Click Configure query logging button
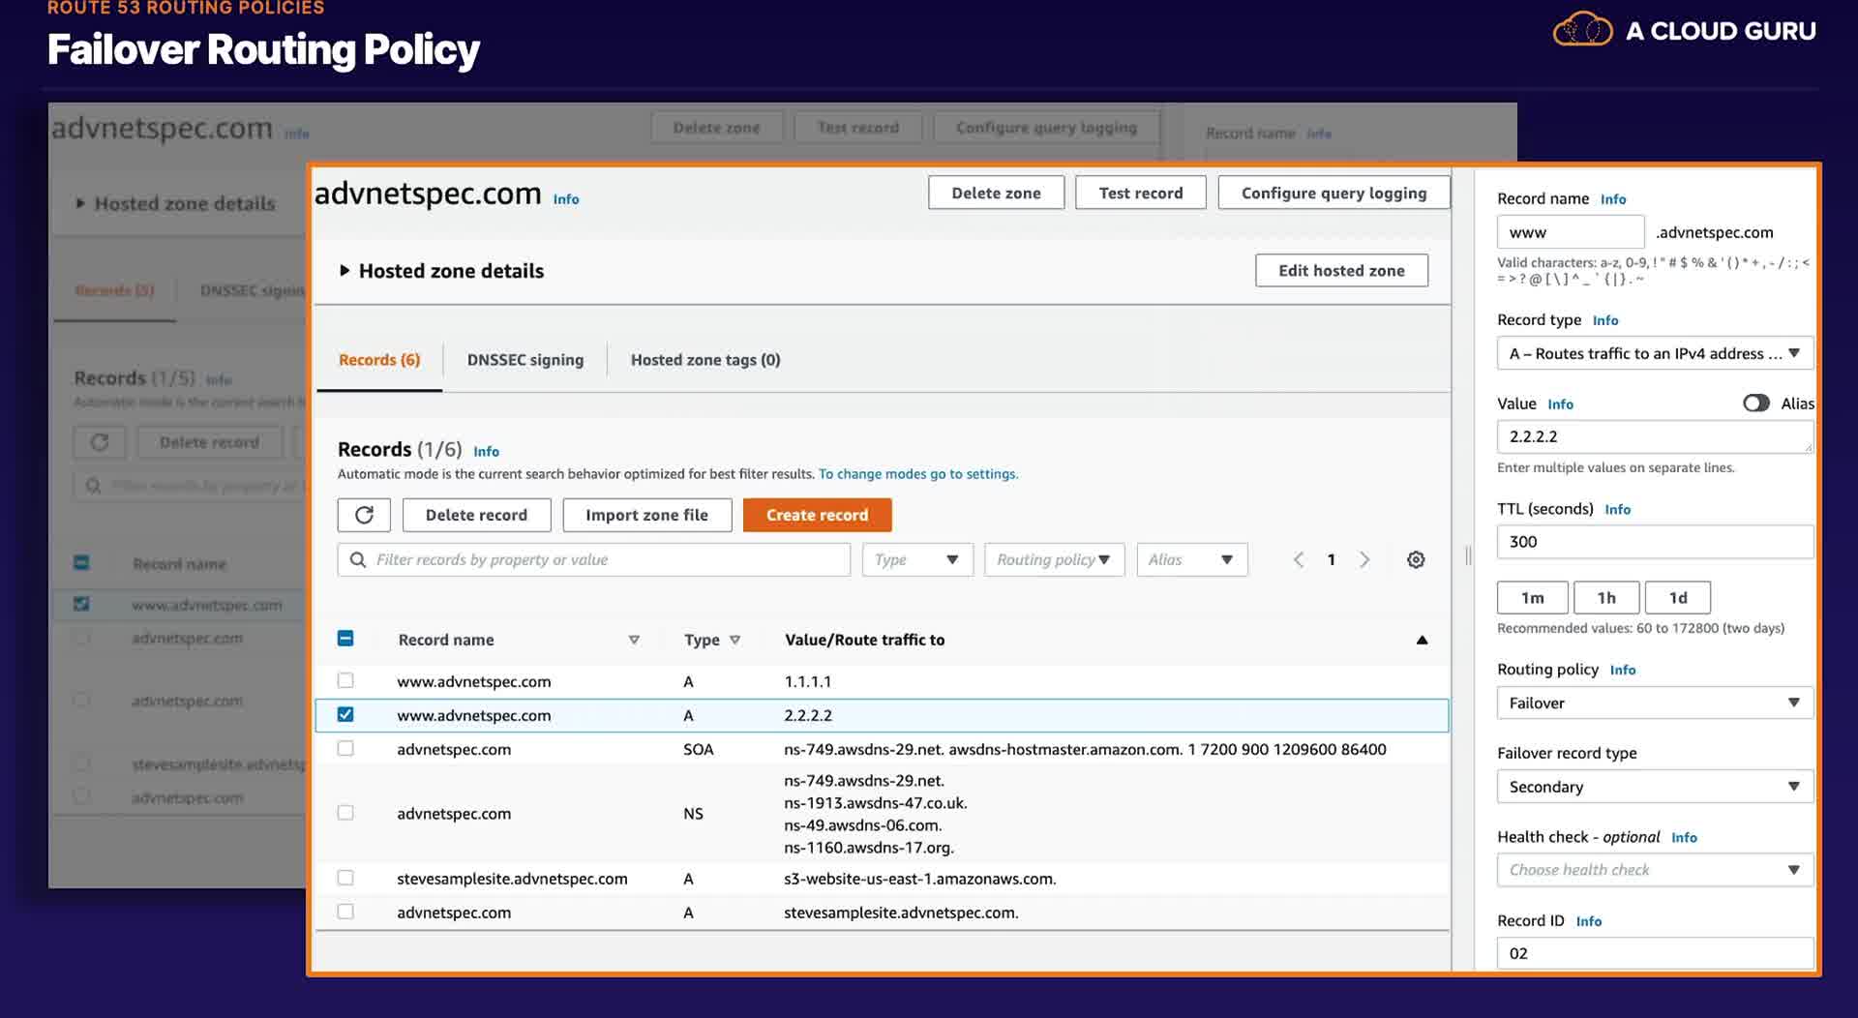Viewport: 1858px width, 1018px height. 1334,193
